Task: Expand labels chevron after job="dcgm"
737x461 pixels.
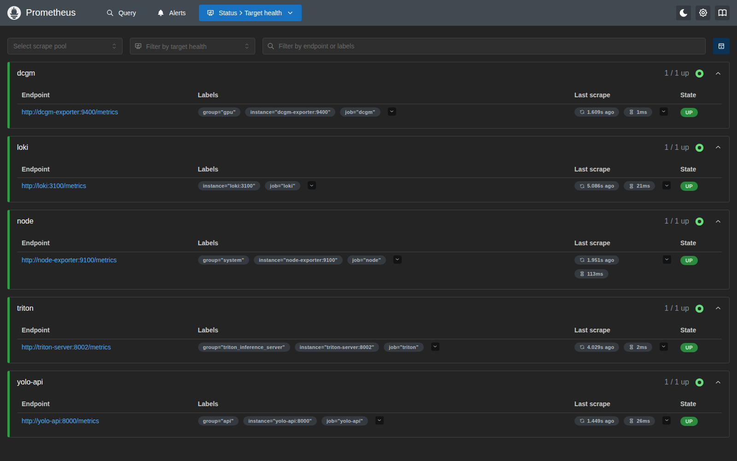Action: 392,112
